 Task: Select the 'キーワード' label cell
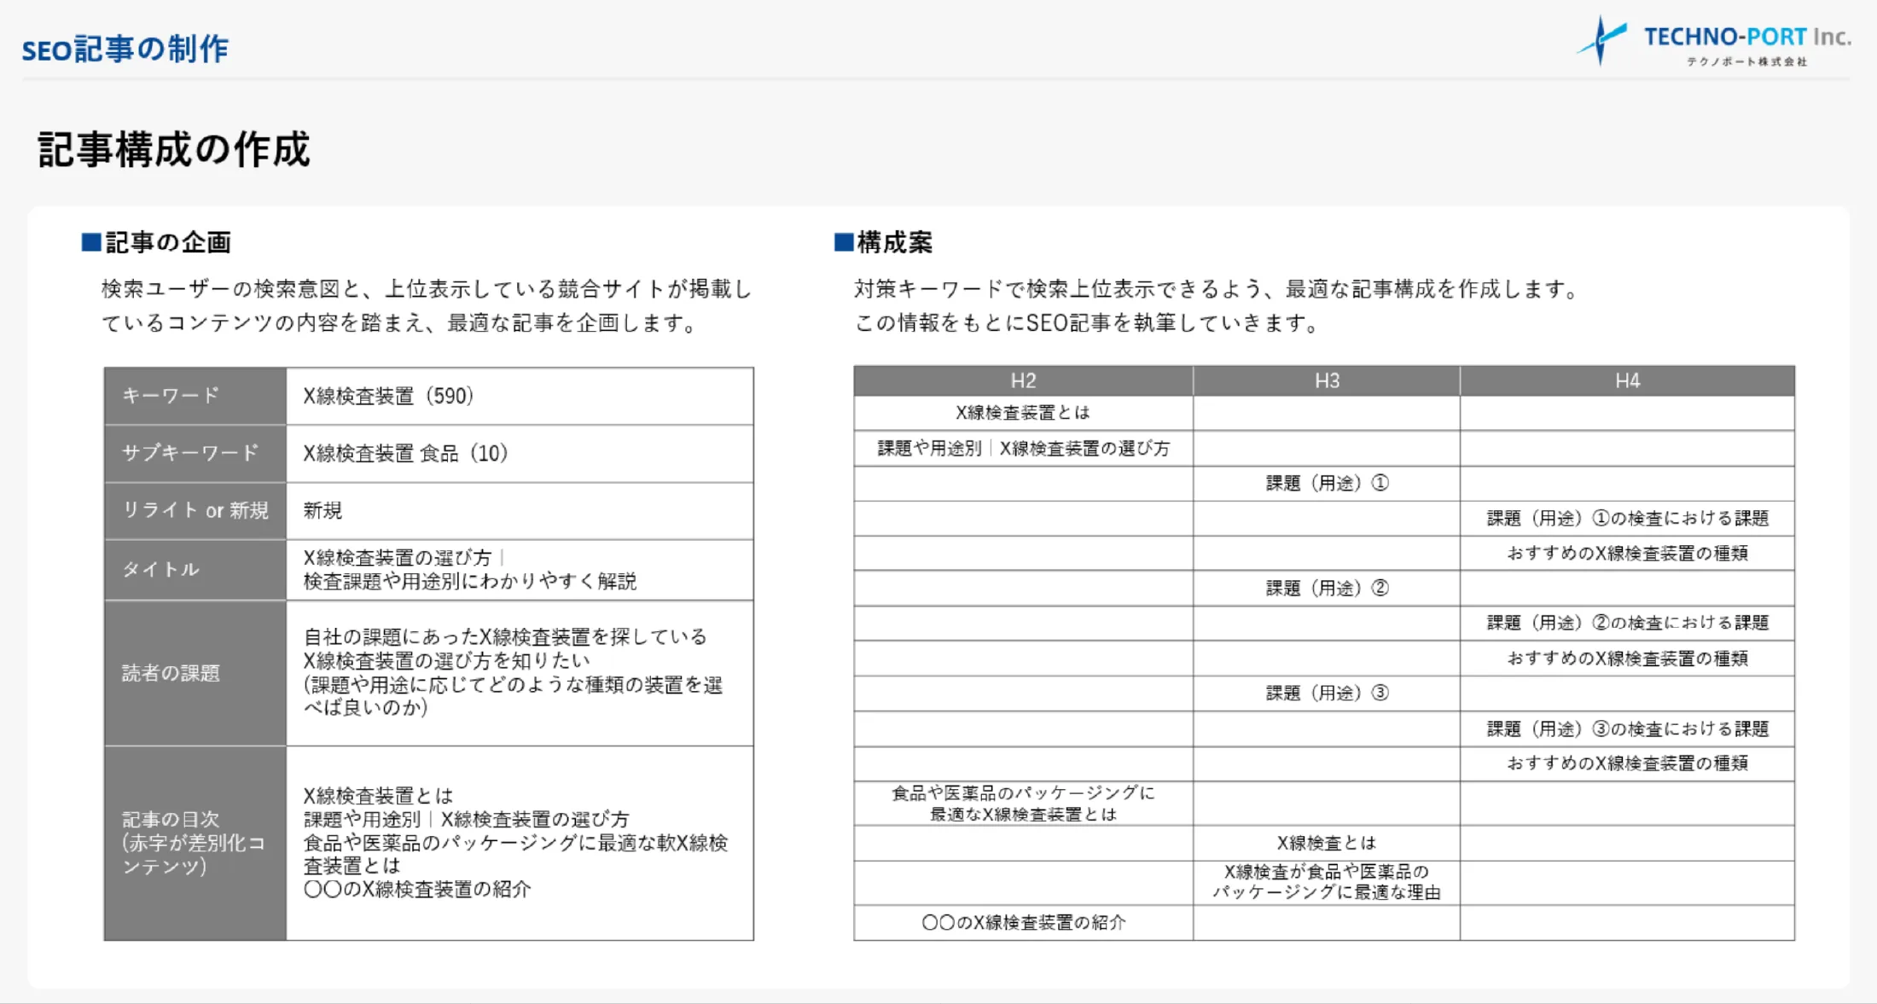pos(195,396)
